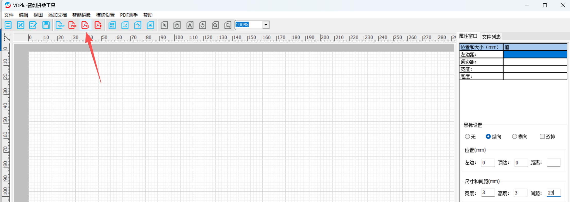
Task: Click the red PDF document icon
Action: click(73, 25)
